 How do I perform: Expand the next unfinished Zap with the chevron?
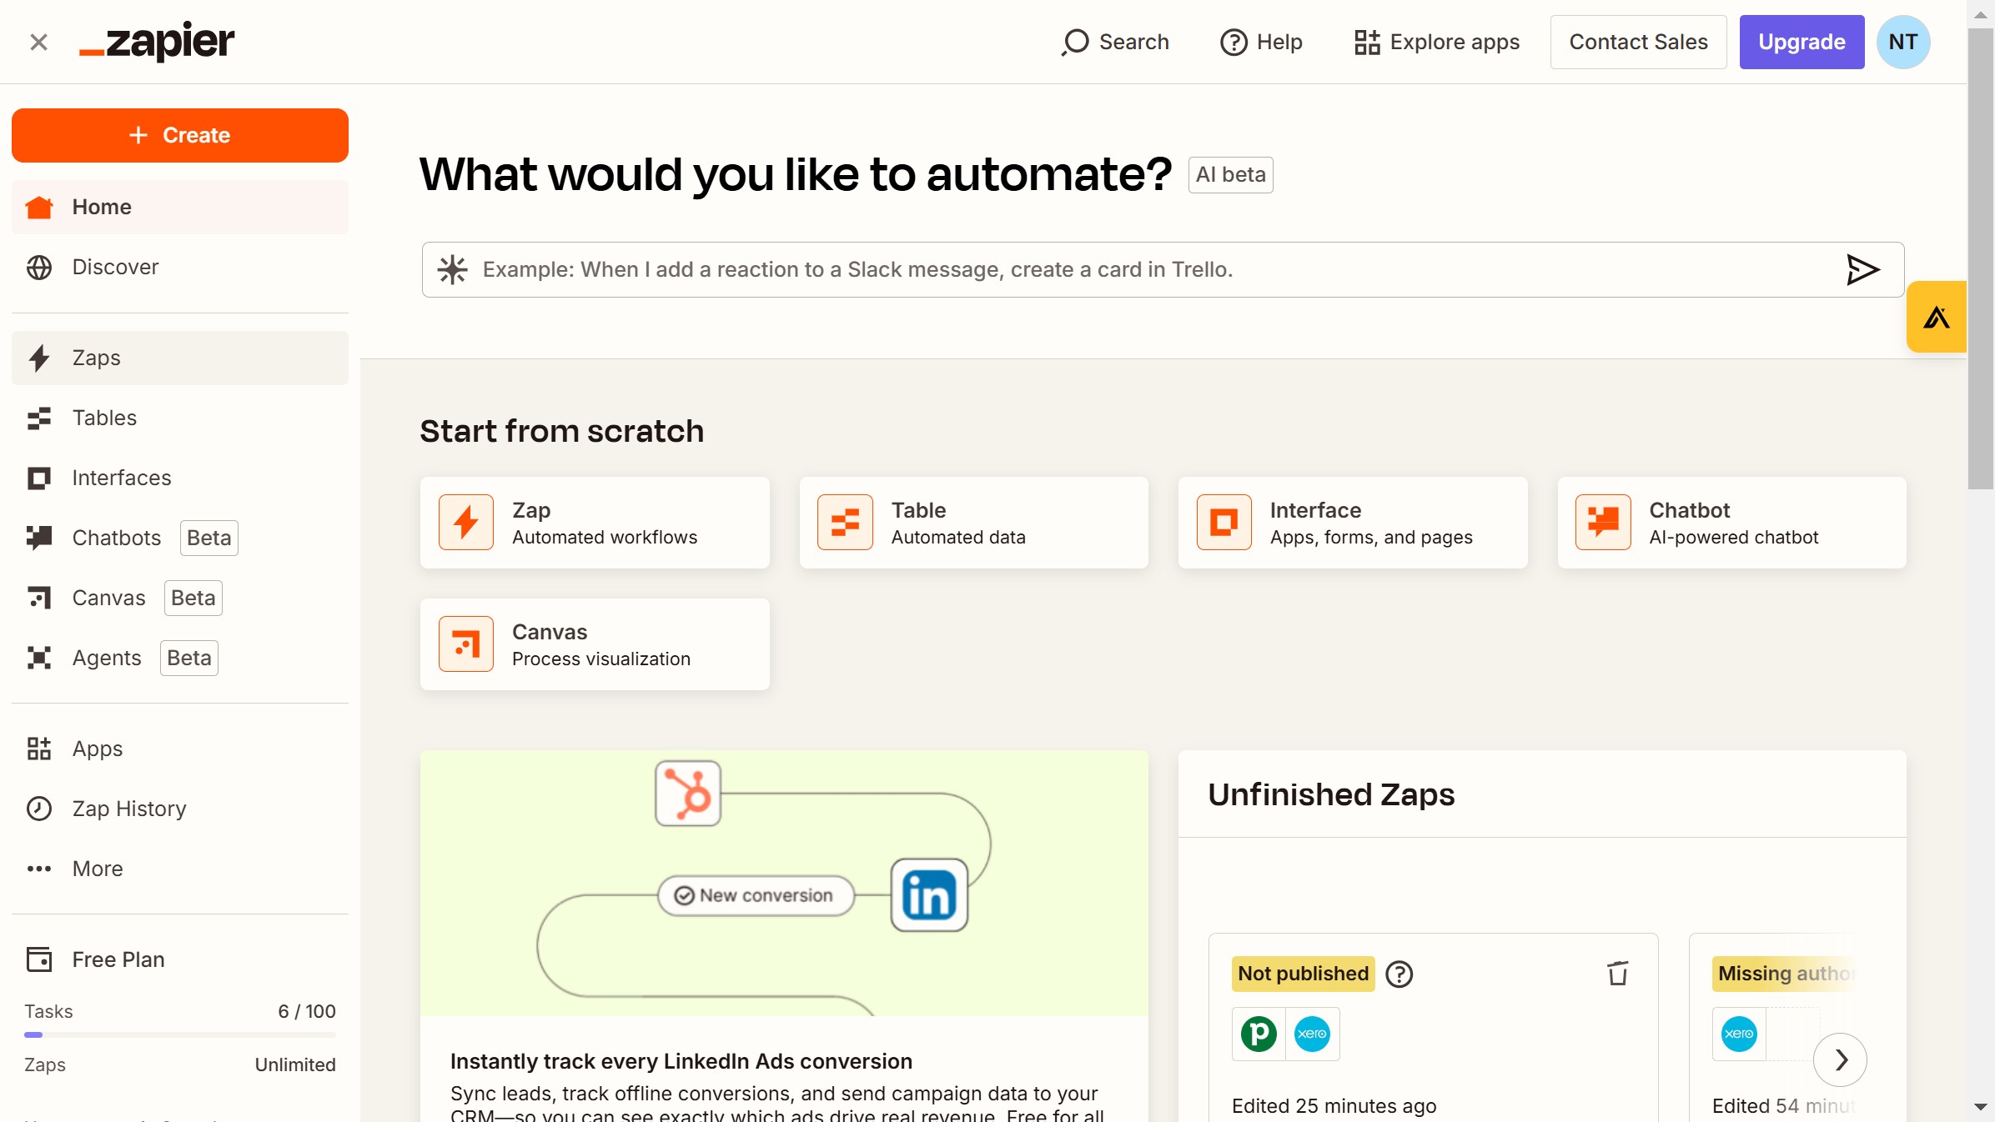click(1842, 1059)
